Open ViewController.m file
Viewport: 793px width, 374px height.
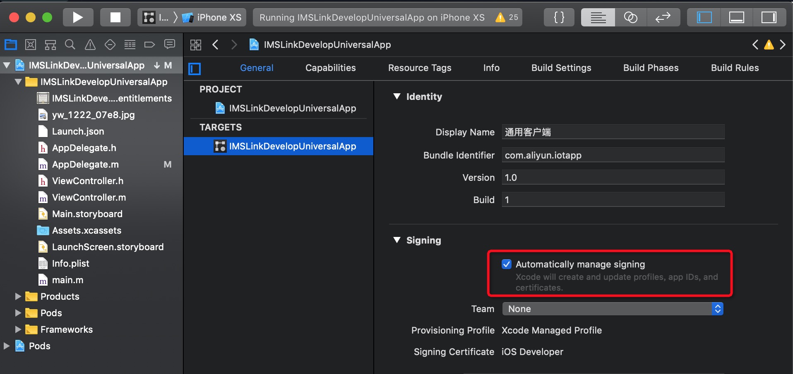(x=82, y=197)
